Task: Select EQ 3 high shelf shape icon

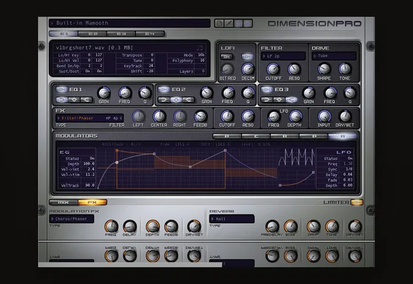Action: point(291,99)
